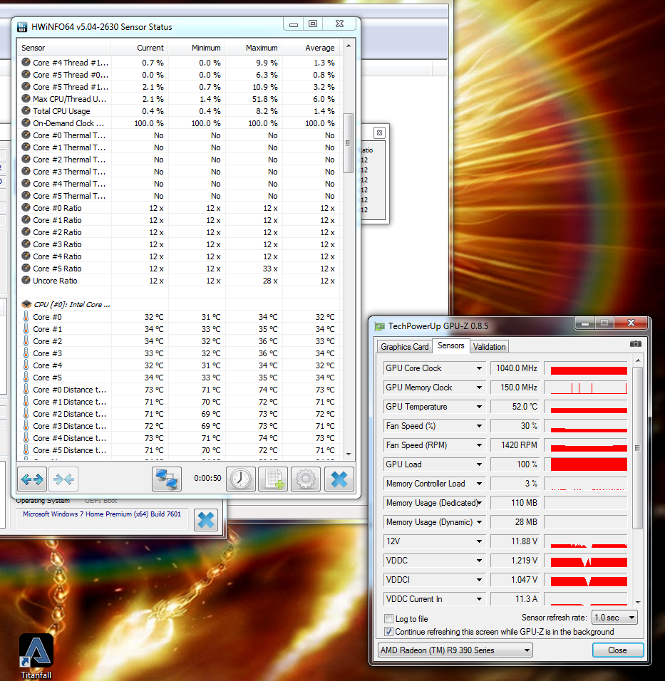Open the GPU Memory Clock sensor dropdown

click(x=479, y=388)
